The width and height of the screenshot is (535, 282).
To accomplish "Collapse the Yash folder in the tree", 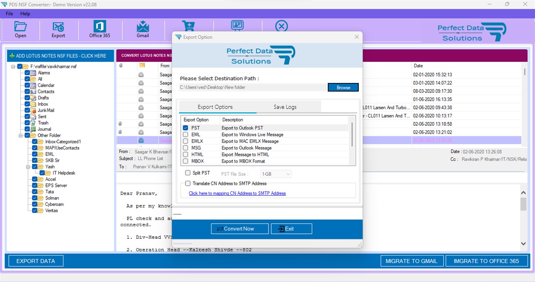I will click(x=28, y=167).
